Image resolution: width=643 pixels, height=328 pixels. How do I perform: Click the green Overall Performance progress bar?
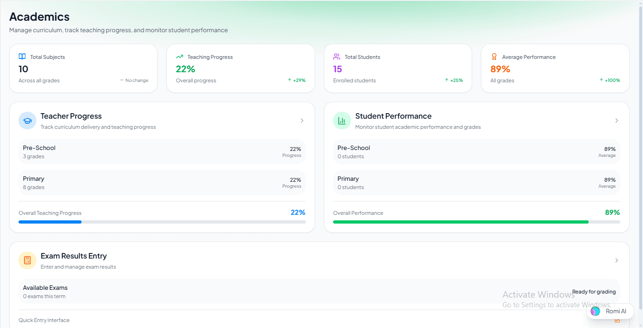point(477,222)
